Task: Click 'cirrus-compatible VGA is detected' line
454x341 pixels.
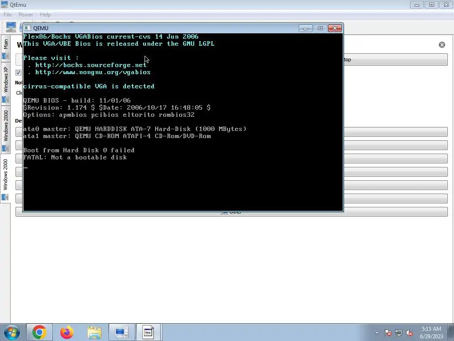Action: coord(89,87)
